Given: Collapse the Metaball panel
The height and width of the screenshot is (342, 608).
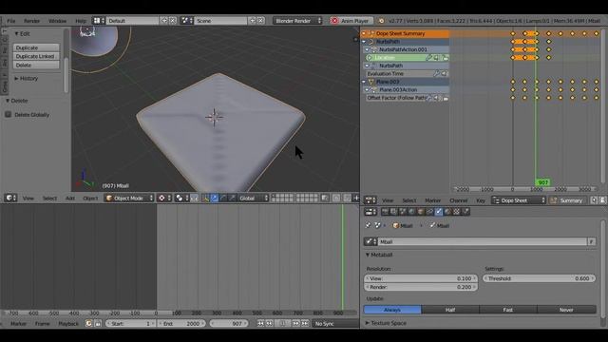Looking at the screenshot, I should coord(368,255).
